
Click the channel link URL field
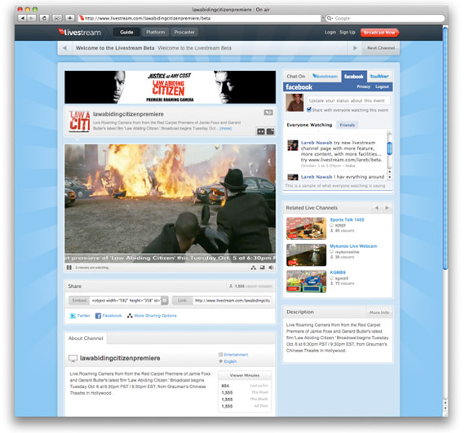pyautogui.click(x=232, y=301)
